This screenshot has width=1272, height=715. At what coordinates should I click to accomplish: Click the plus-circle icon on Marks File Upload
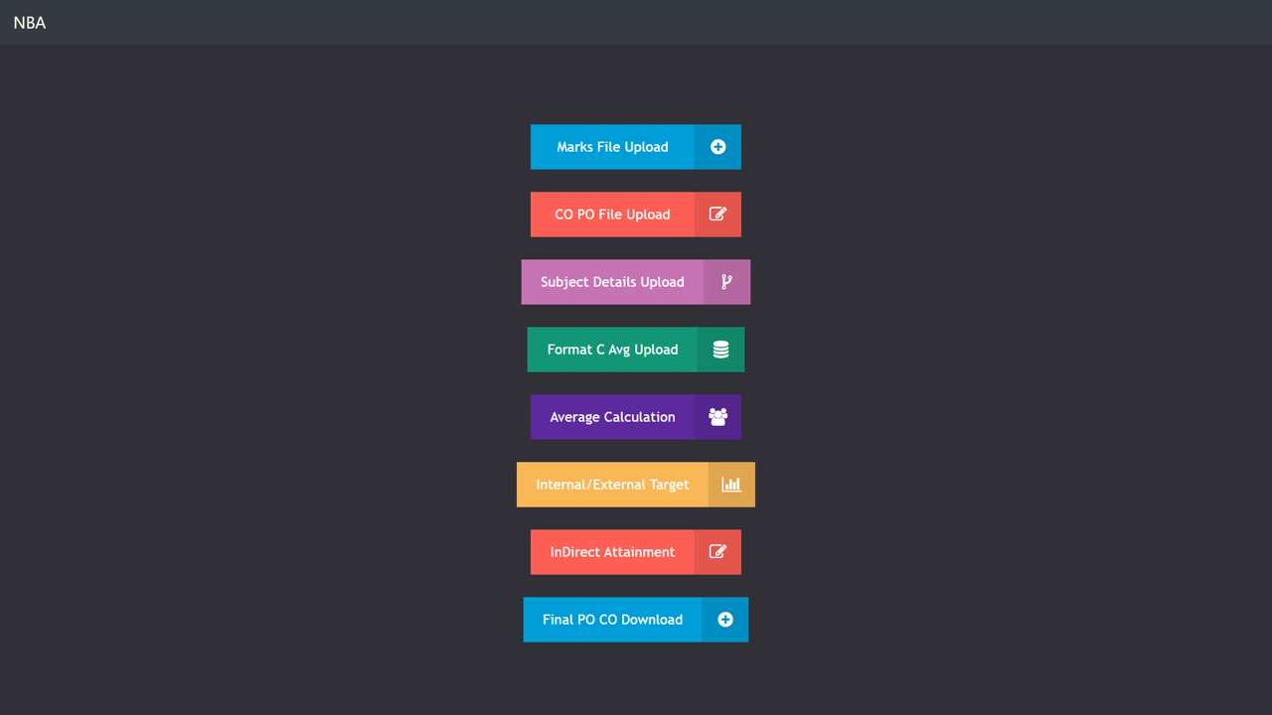tap(717, 147)
